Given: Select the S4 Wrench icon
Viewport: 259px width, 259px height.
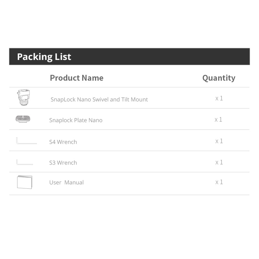Looking at the screenshot, I should pyautogui.click(x=26, y=141).
